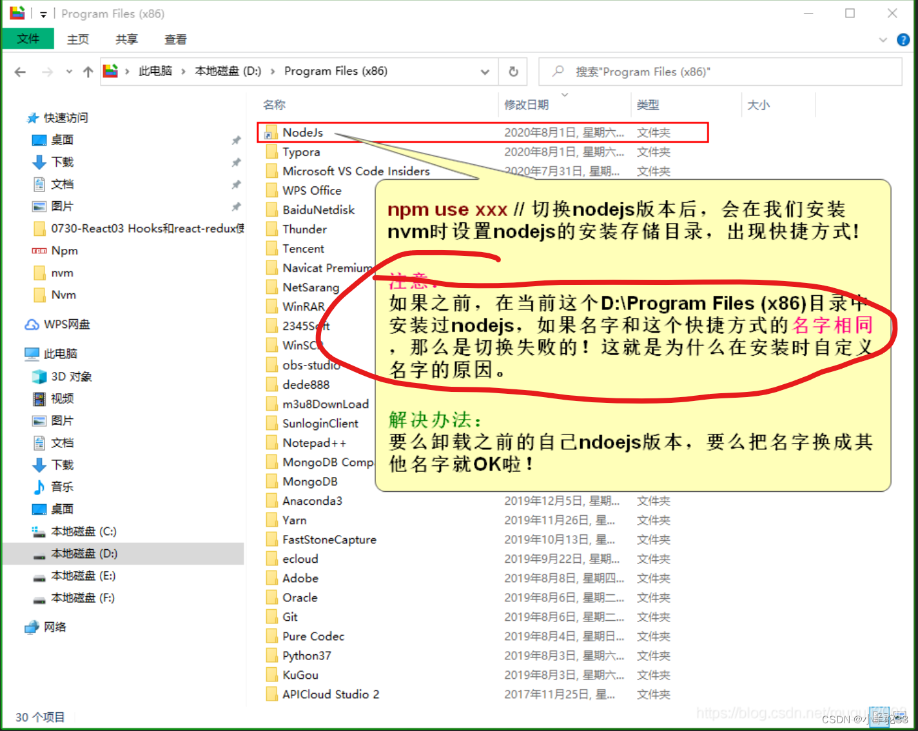Sort by the 大小 column header
Viewport: 918px width, 731px height.
[759, 104]
